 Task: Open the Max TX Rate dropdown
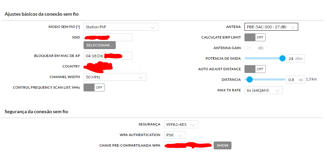pyautogui.click(x=263, y=90)
